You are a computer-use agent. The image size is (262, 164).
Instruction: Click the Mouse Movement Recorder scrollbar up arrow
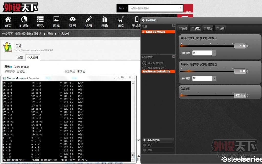click(133, 83)
